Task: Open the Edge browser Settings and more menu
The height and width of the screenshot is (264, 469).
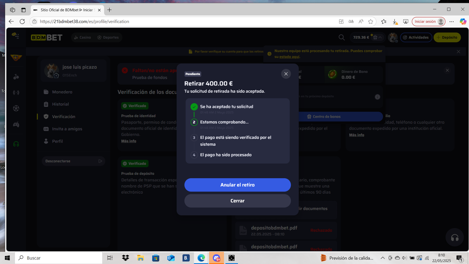Action: pyautogui.click(x=451, y=22)
